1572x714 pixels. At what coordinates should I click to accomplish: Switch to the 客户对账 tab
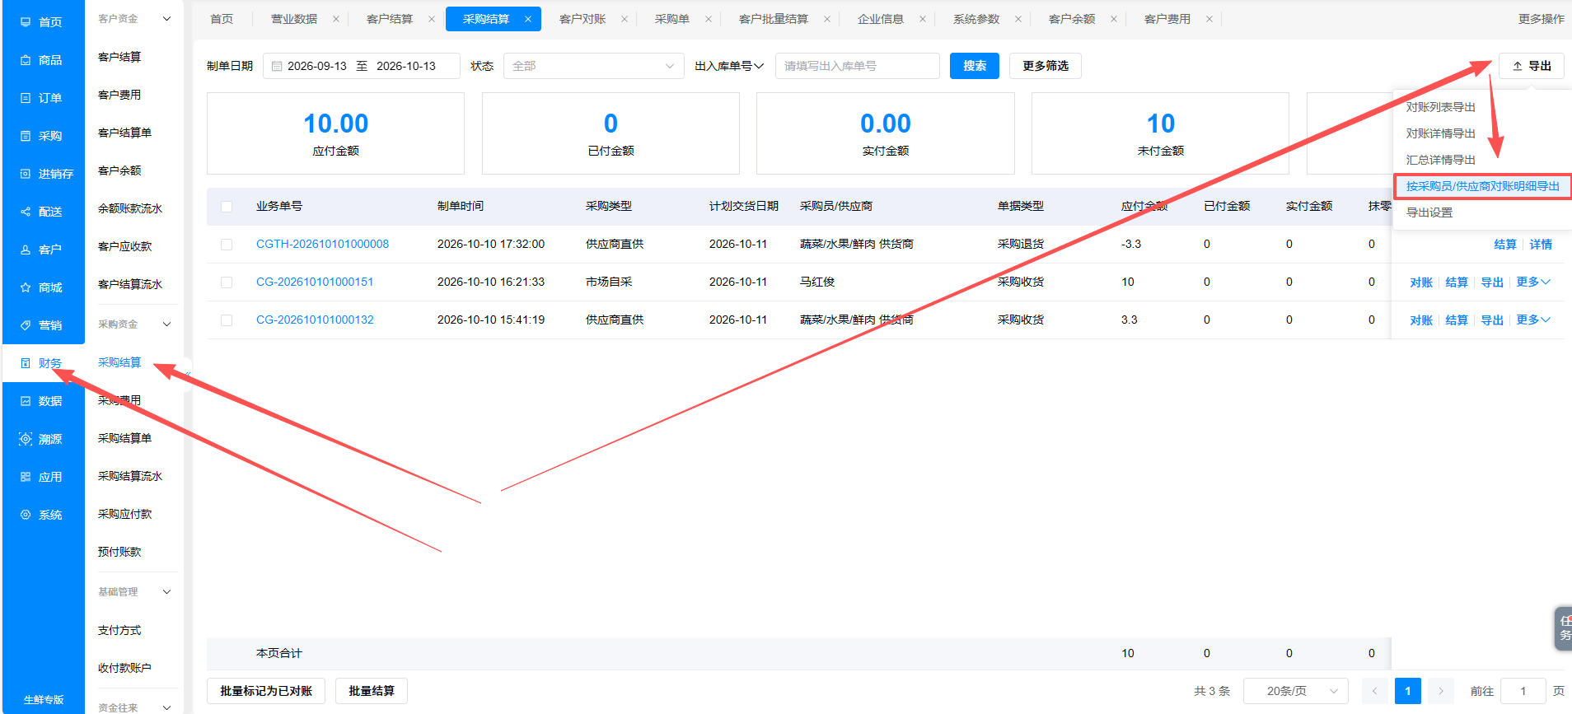[x=582, y=19]
